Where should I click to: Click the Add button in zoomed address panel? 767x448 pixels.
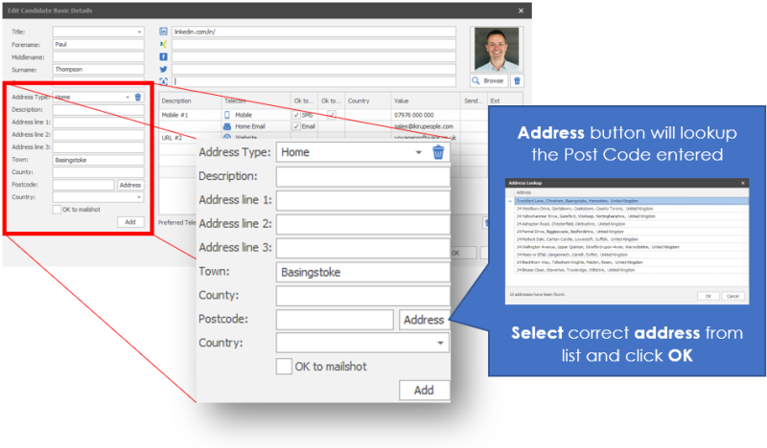424,390
